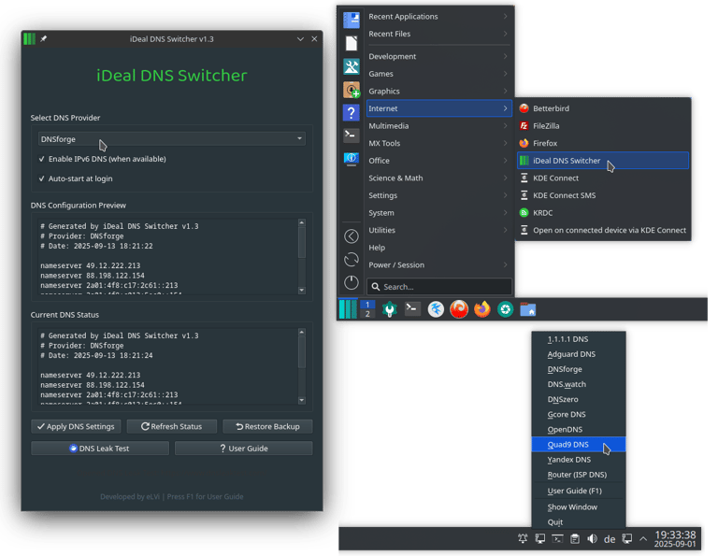Launch Firefox from Internet submenu
Image resolution: width=718 pixels, height=556 pixels.
point(603,143)
